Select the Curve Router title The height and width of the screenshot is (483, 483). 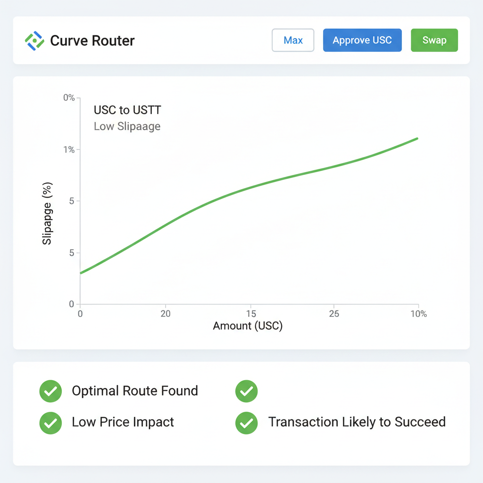[92, 41]
